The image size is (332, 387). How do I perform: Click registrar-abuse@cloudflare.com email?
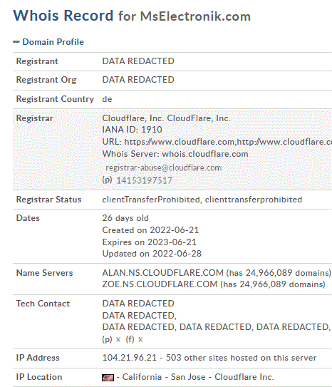[163, 167]
